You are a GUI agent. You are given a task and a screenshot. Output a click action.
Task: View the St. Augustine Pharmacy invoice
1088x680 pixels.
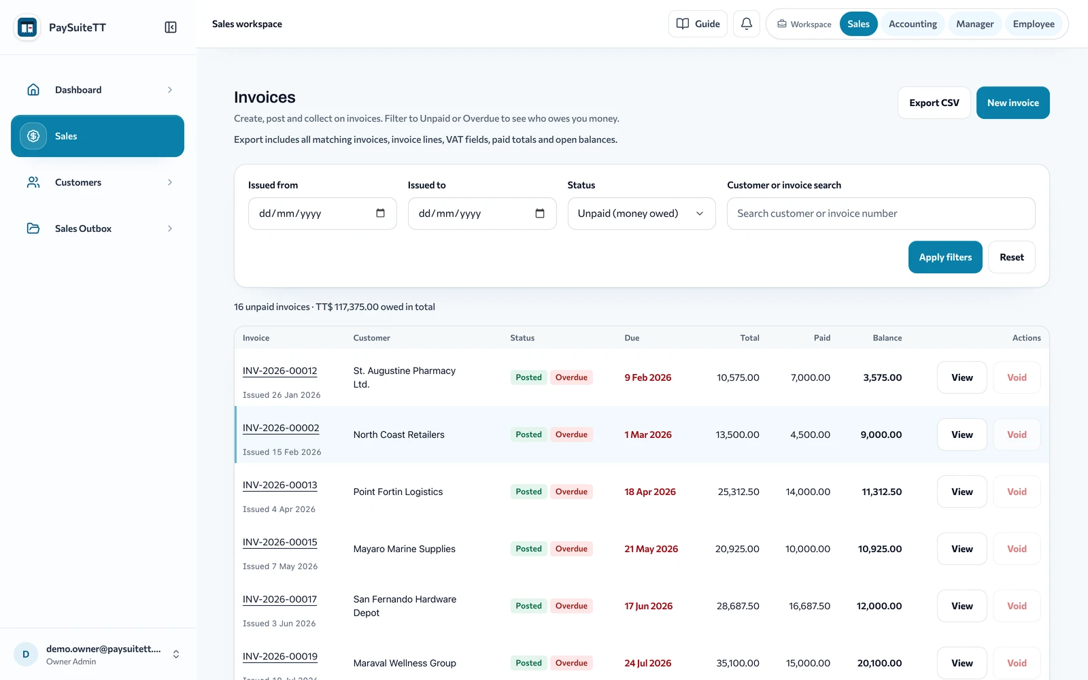(x=962, y=377)
